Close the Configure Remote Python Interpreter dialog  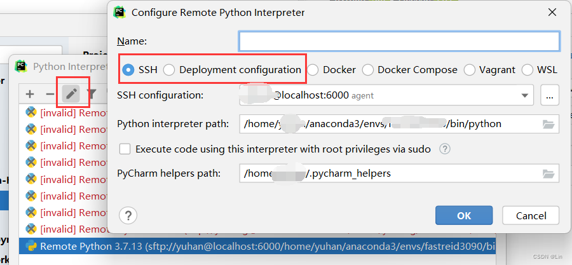pyautogui.click(x=549, y=12)
